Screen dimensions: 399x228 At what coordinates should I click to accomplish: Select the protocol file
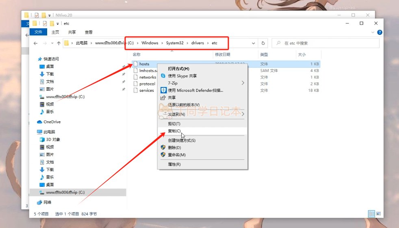(x=147, y=84)
